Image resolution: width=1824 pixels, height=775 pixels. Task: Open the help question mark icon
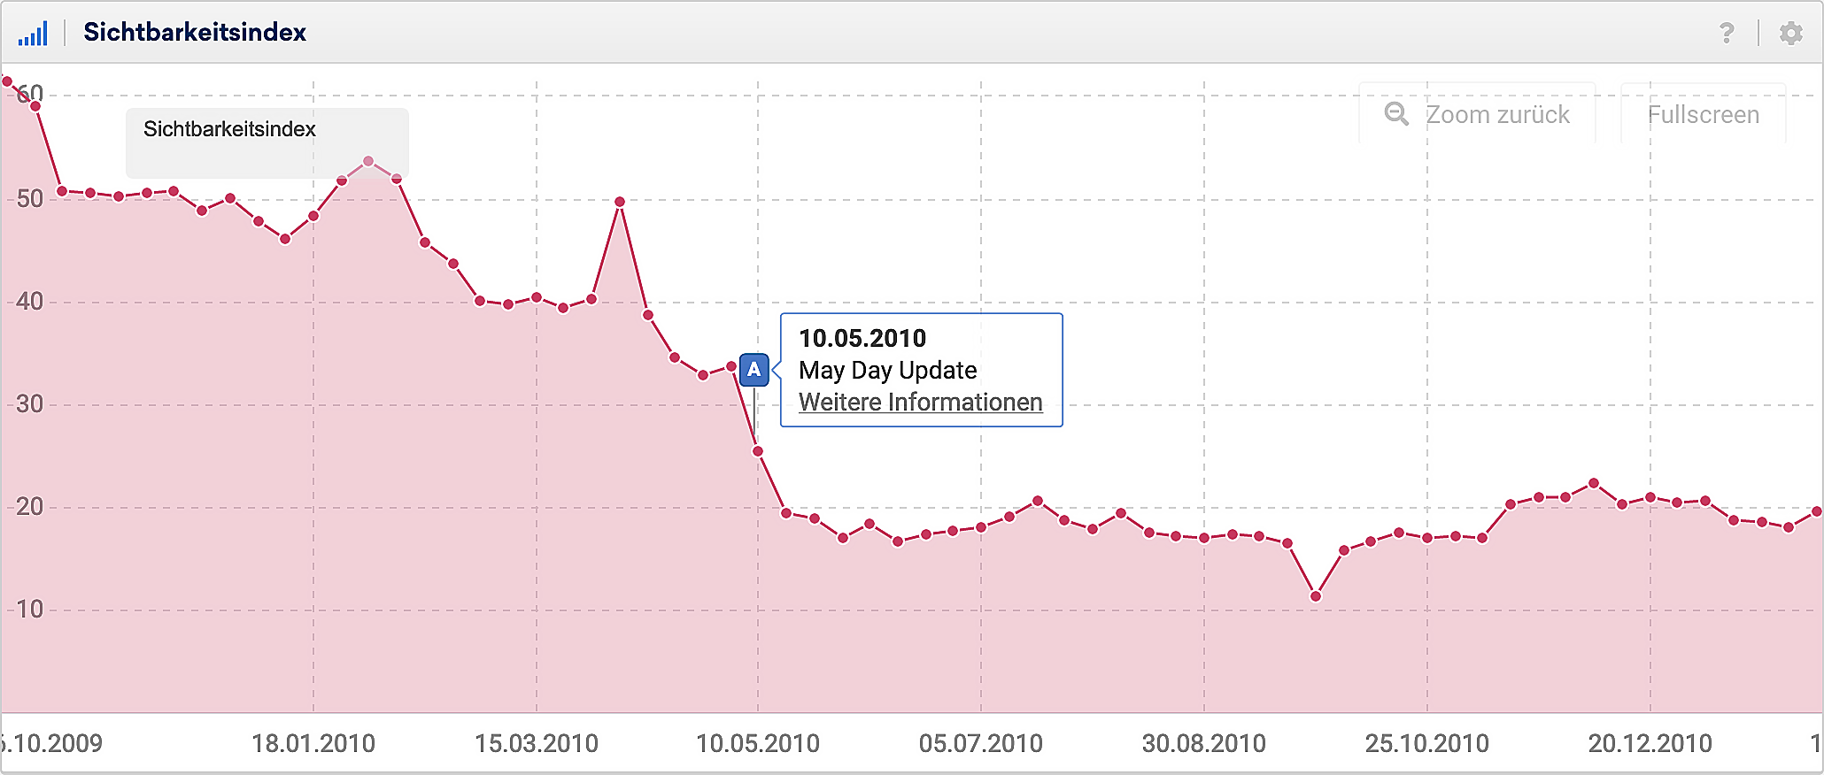coord(1726,33)
